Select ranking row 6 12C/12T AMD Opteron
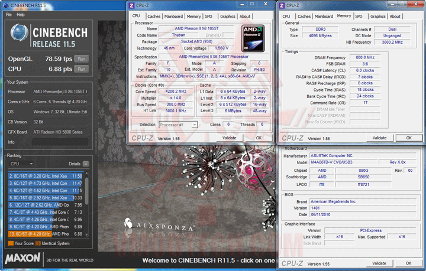This screenshot has height=271, width=426. point(46,205)
